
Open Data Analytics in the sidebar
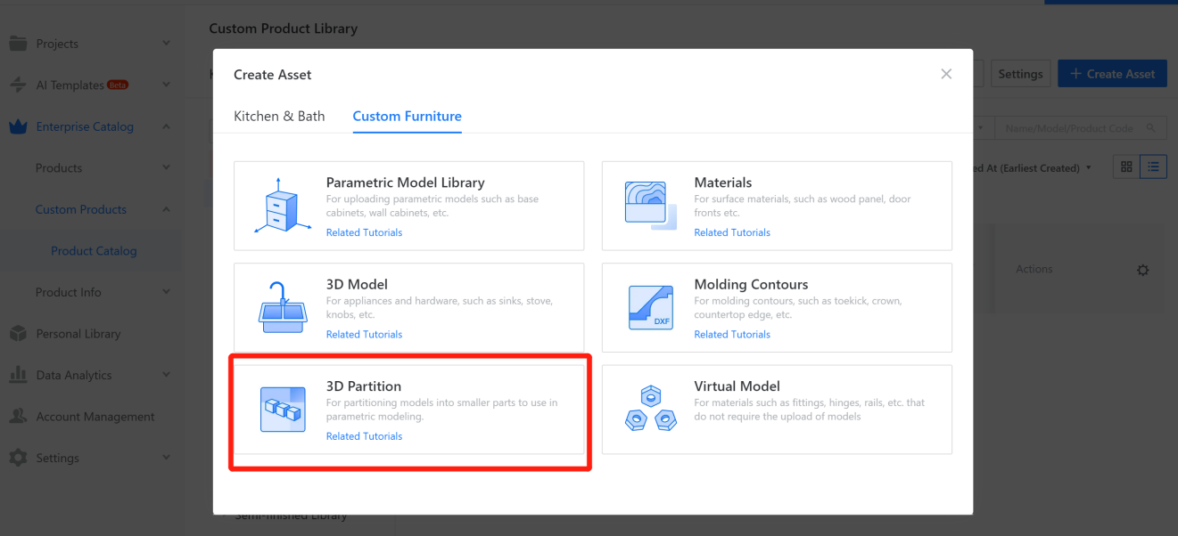(74, 375)
